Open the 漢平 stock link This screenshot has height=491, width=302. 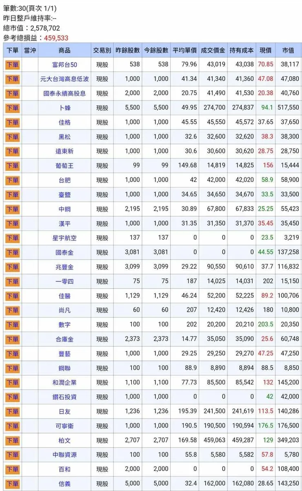point(64,223)
